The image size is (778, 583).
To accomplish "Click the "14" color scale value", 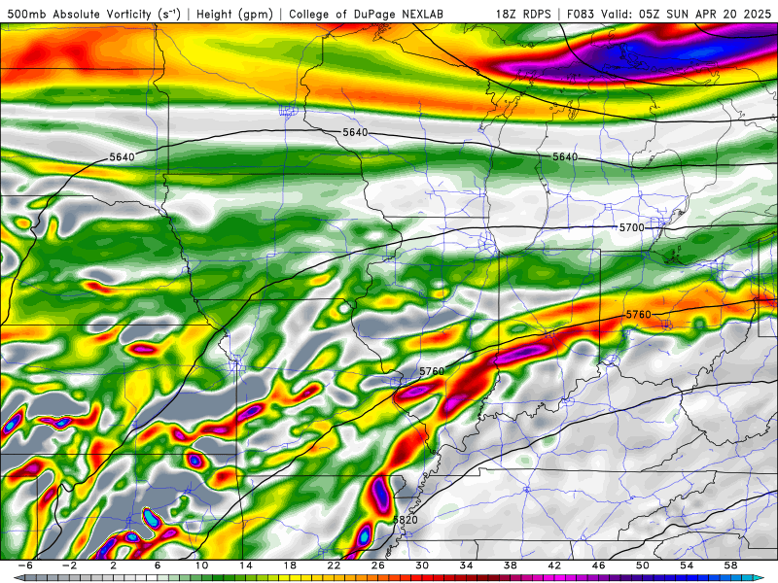I will coord(246,566).
